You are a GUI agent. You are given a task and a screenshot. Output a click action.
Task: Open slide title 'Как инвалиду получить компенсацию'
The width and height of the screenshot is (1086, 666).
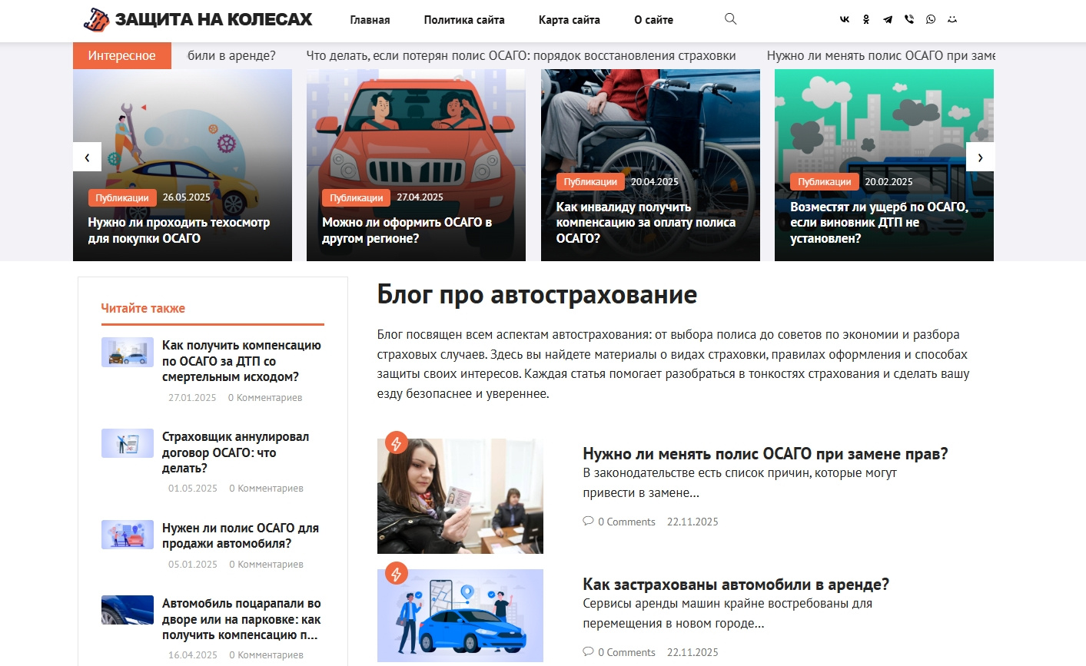coord(646,223)
